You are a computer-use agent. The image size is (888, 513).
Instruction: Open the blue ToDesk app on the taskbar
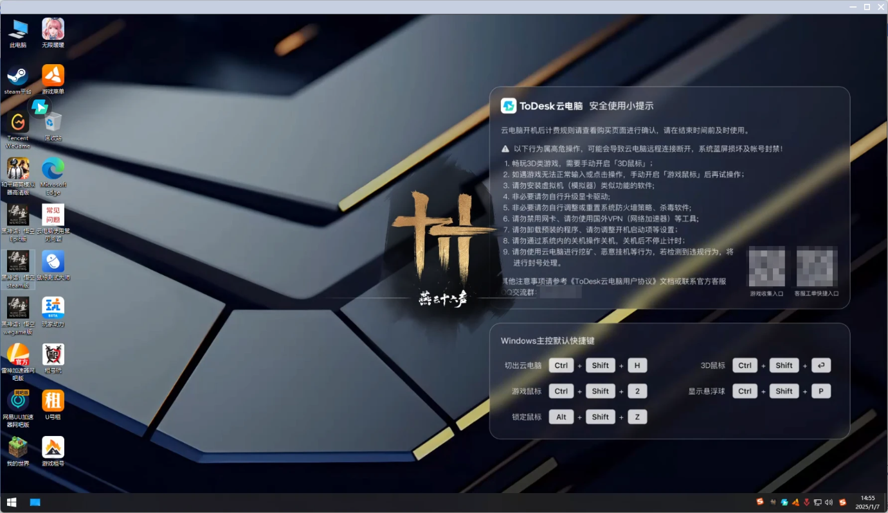(35, 502)
